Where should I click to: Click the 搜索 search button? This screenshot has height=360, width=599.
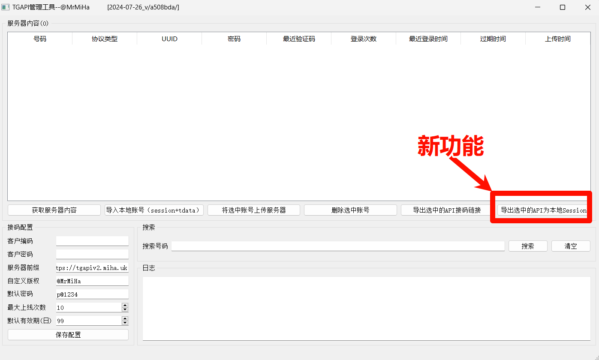click(x=527, y=246)
